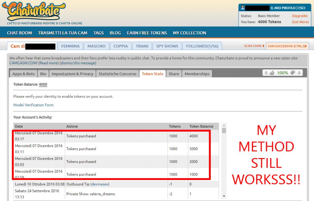Open BLOG in navigation bar
Image resolution: width=314 pixels, height=201 pixels.
(115, 33)
